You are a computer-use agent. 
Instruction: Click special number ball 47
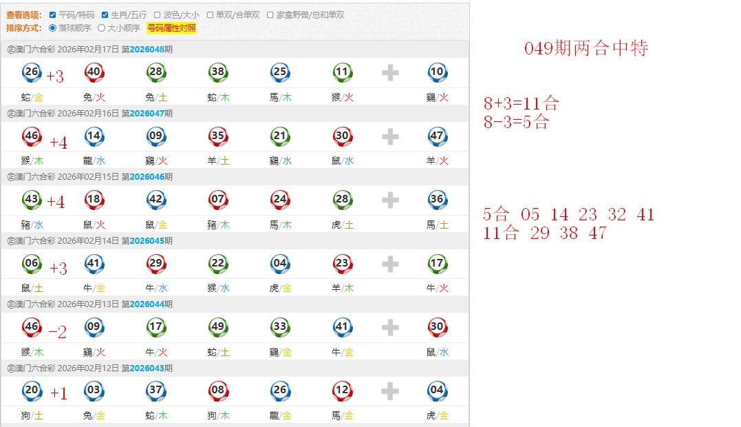tap(437, 136)
